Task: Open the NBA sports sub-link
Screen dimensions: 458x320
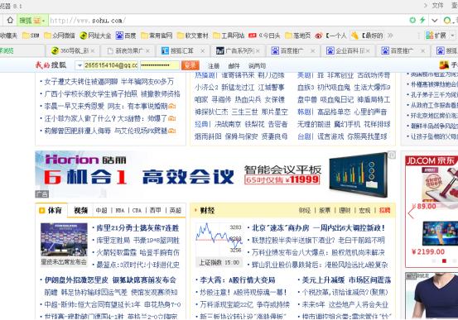Action: coord(120,210)
